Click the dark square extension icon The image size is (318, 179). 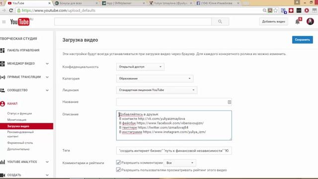point(299,10)
